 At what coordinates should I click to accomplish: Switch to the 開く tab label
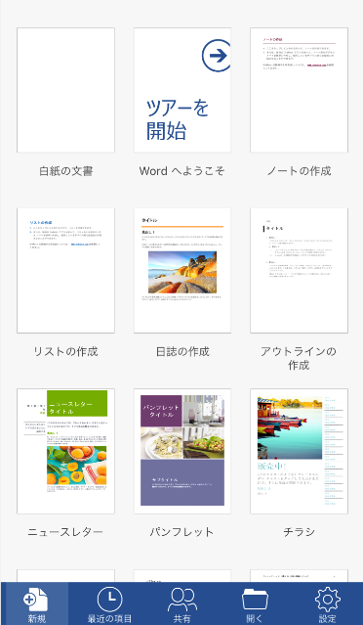(x=255, y=619)
